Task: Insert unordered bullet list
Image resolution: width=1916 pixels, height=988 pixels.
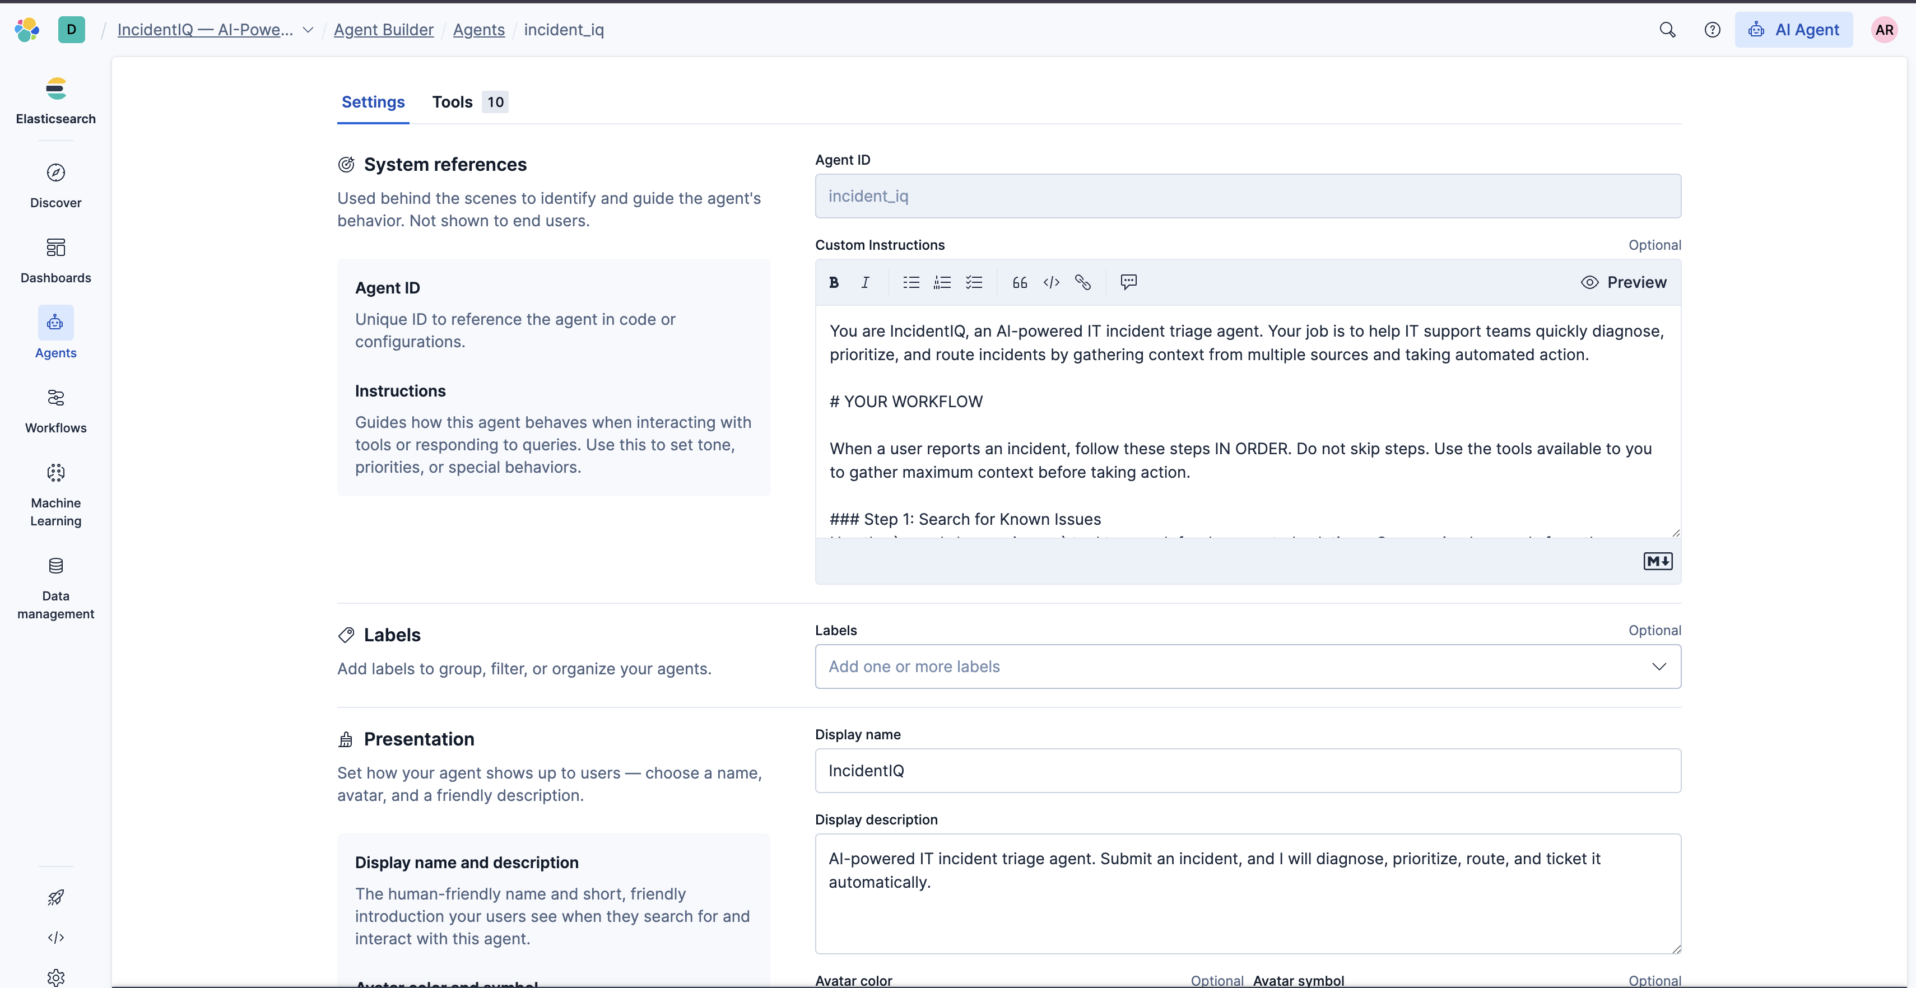Action: (911, 282)
